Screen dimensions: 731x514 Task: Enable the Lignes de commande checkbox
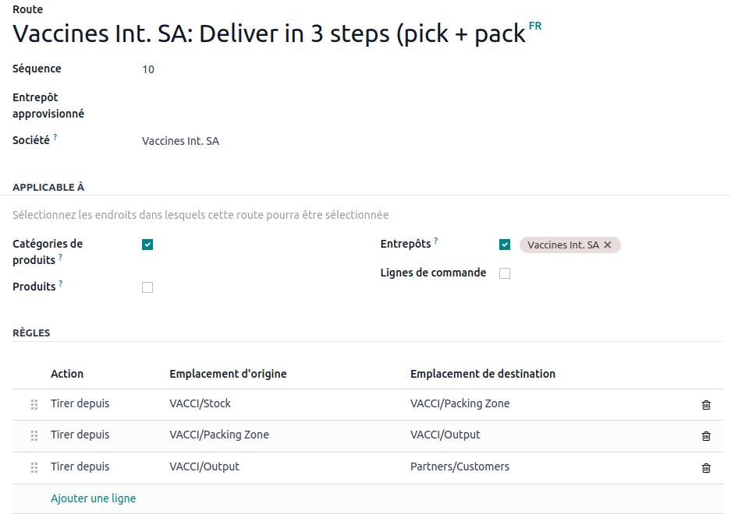click(505, 273)
